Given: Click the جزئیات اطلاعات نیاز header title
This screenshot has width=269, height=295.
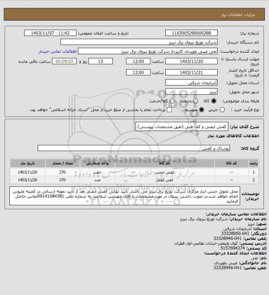Looking at the screenshot, I should tap(238, 15).
